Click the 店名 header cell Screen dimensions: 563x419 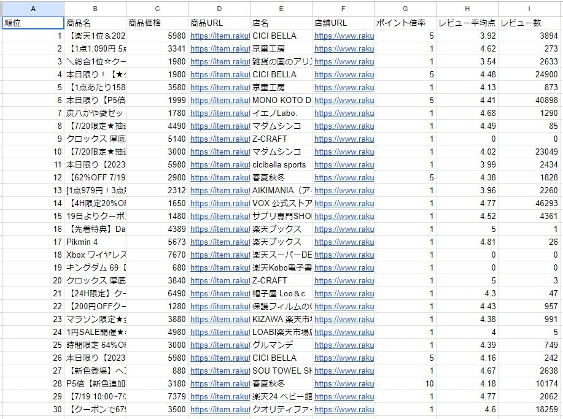tap(281, 23)
